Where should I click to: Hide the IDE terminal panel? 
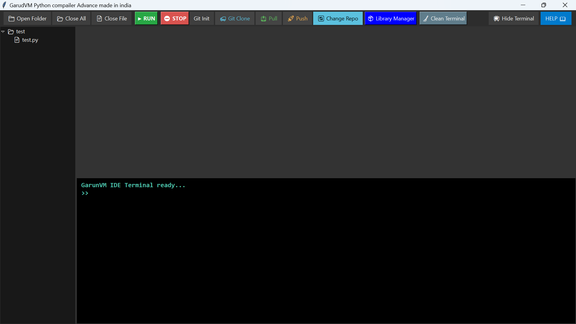point(514,18)
